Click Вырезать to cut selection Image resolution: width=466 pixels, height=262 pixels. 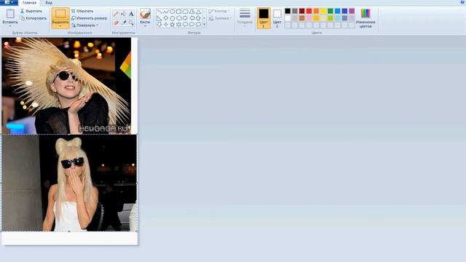coord(31,11)
